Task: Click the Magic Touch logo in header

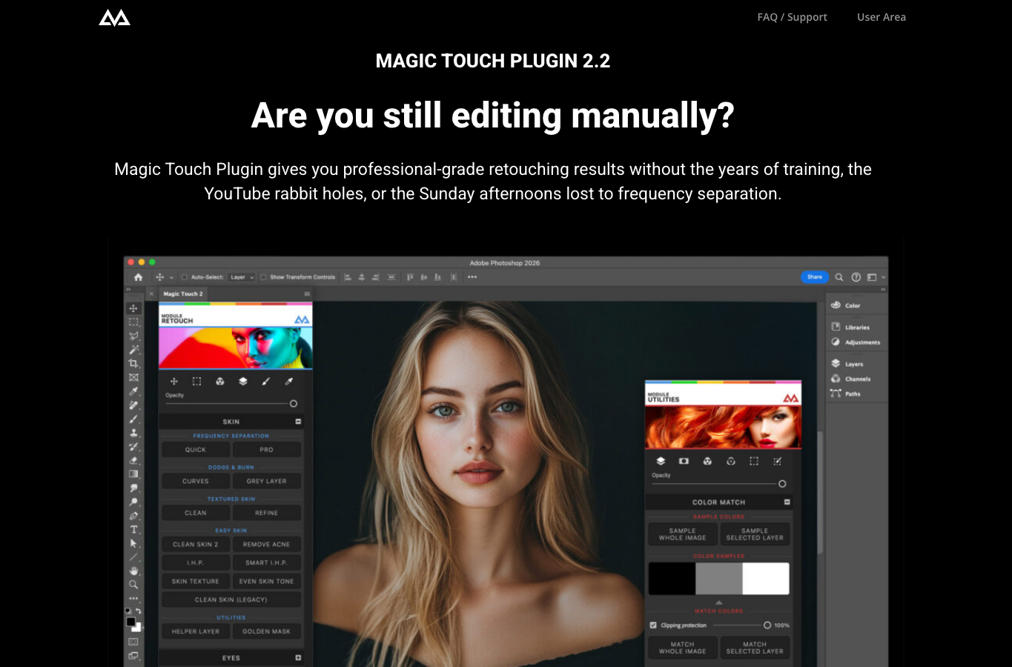Action: [115, 17]
